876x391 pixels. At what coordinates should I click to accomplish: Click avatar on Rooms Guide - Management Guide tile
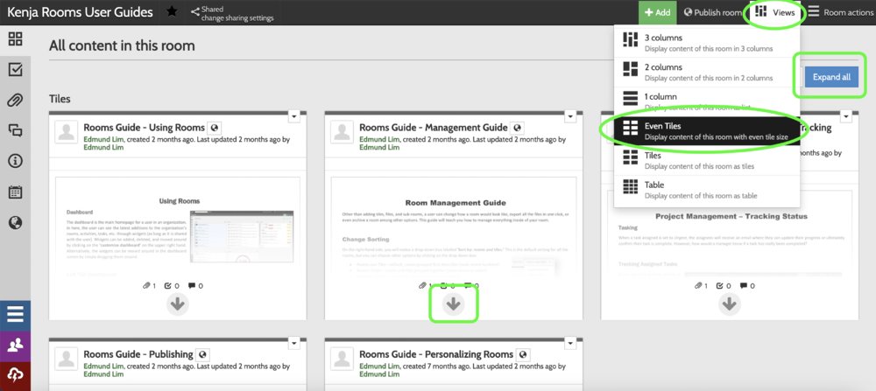[x=342, y=133]
